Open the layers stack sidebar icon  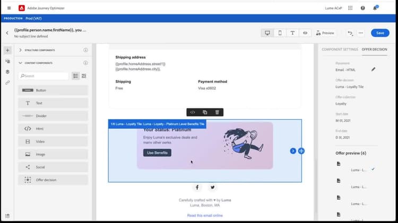[7, 72]
